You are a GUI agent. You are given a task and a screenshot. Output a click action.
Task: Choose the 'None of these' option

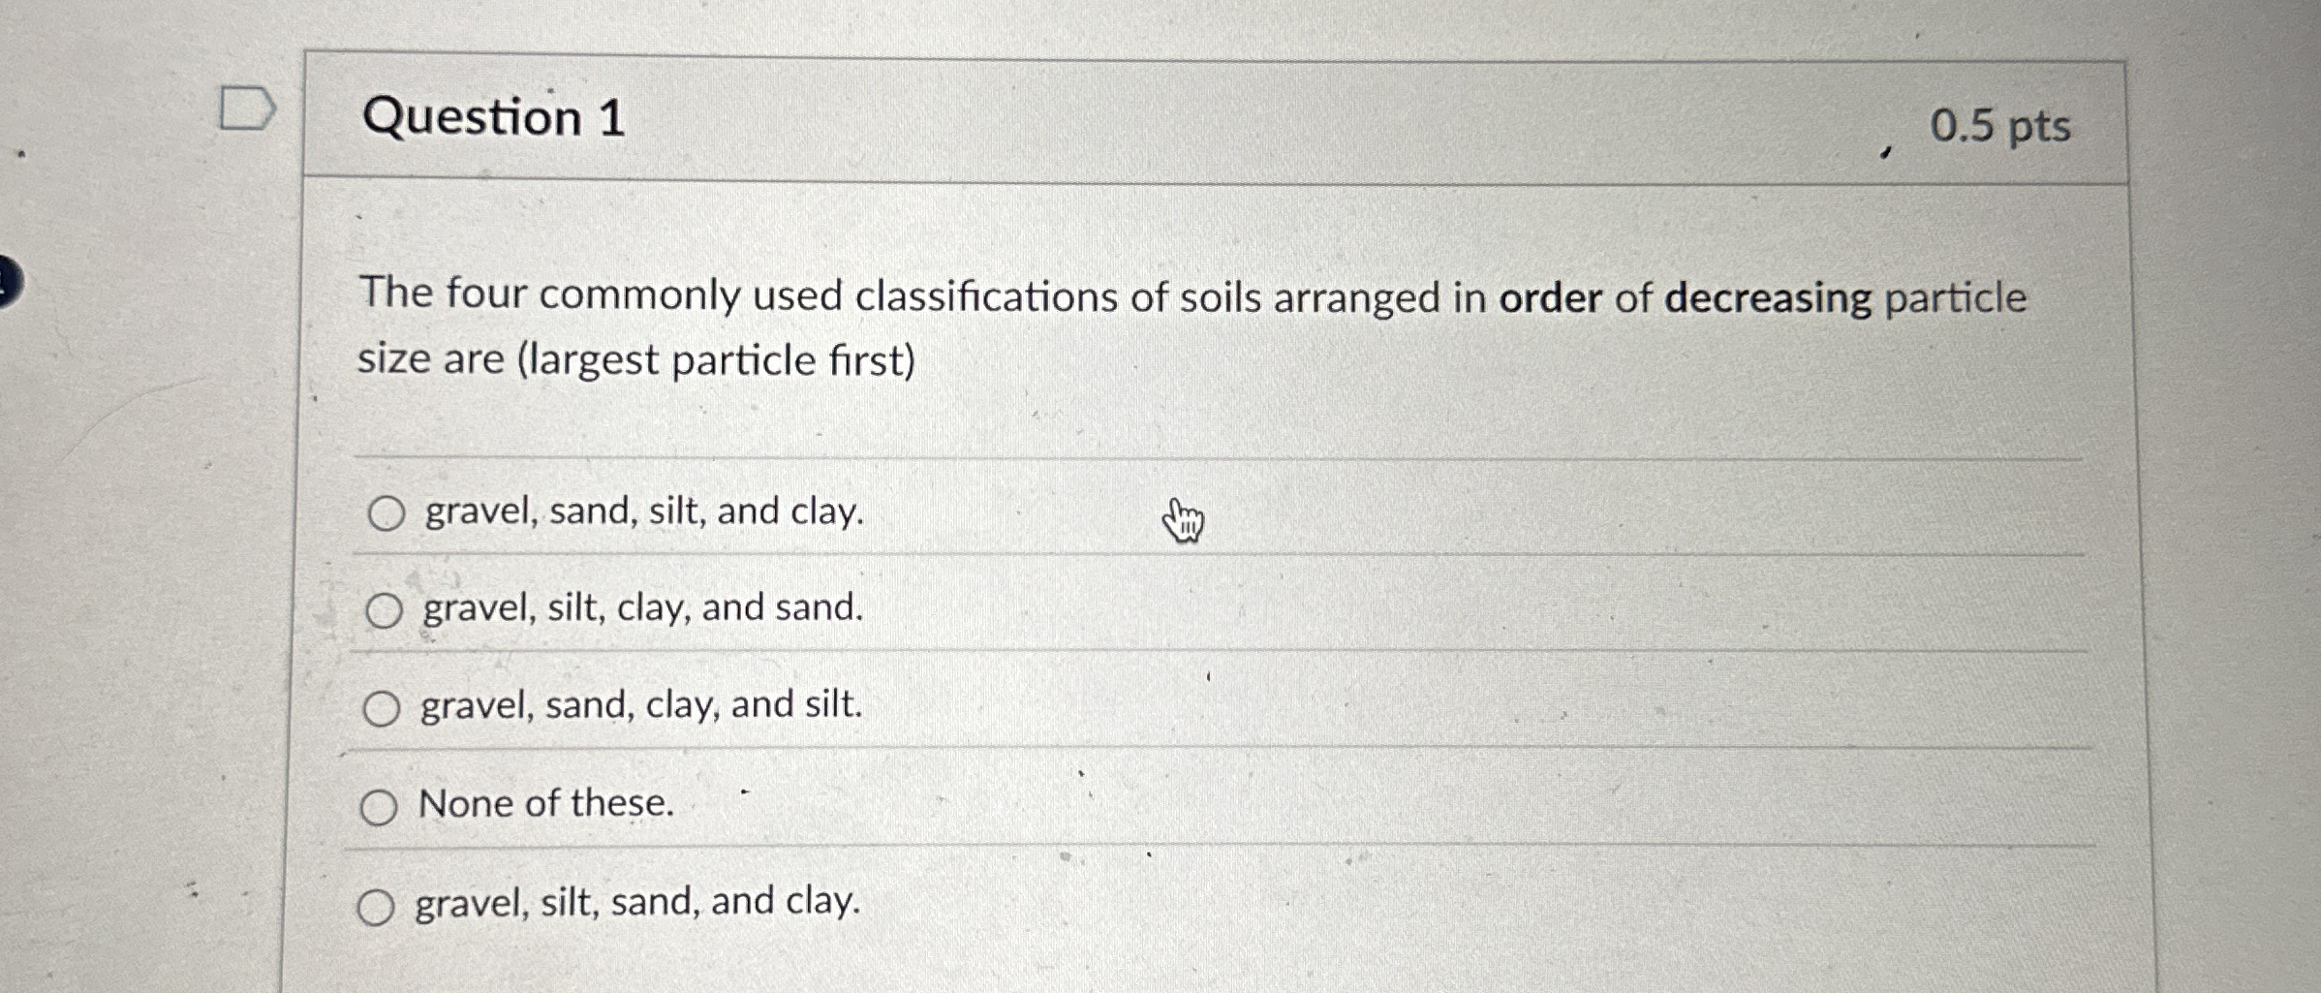coord(379,806)
